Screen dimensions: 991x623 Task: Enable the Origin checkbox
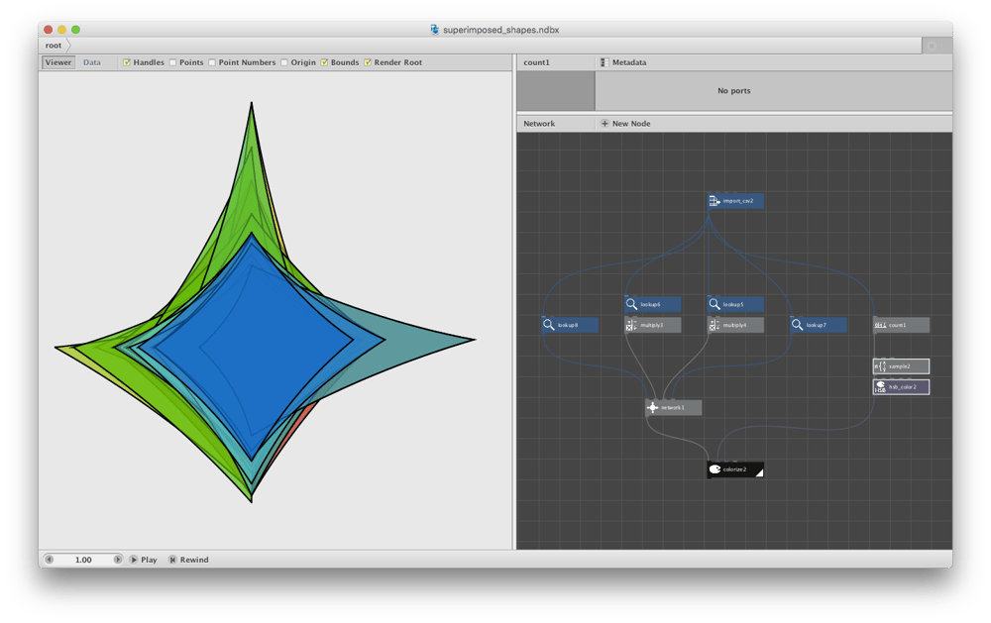[x=284, y=62]
